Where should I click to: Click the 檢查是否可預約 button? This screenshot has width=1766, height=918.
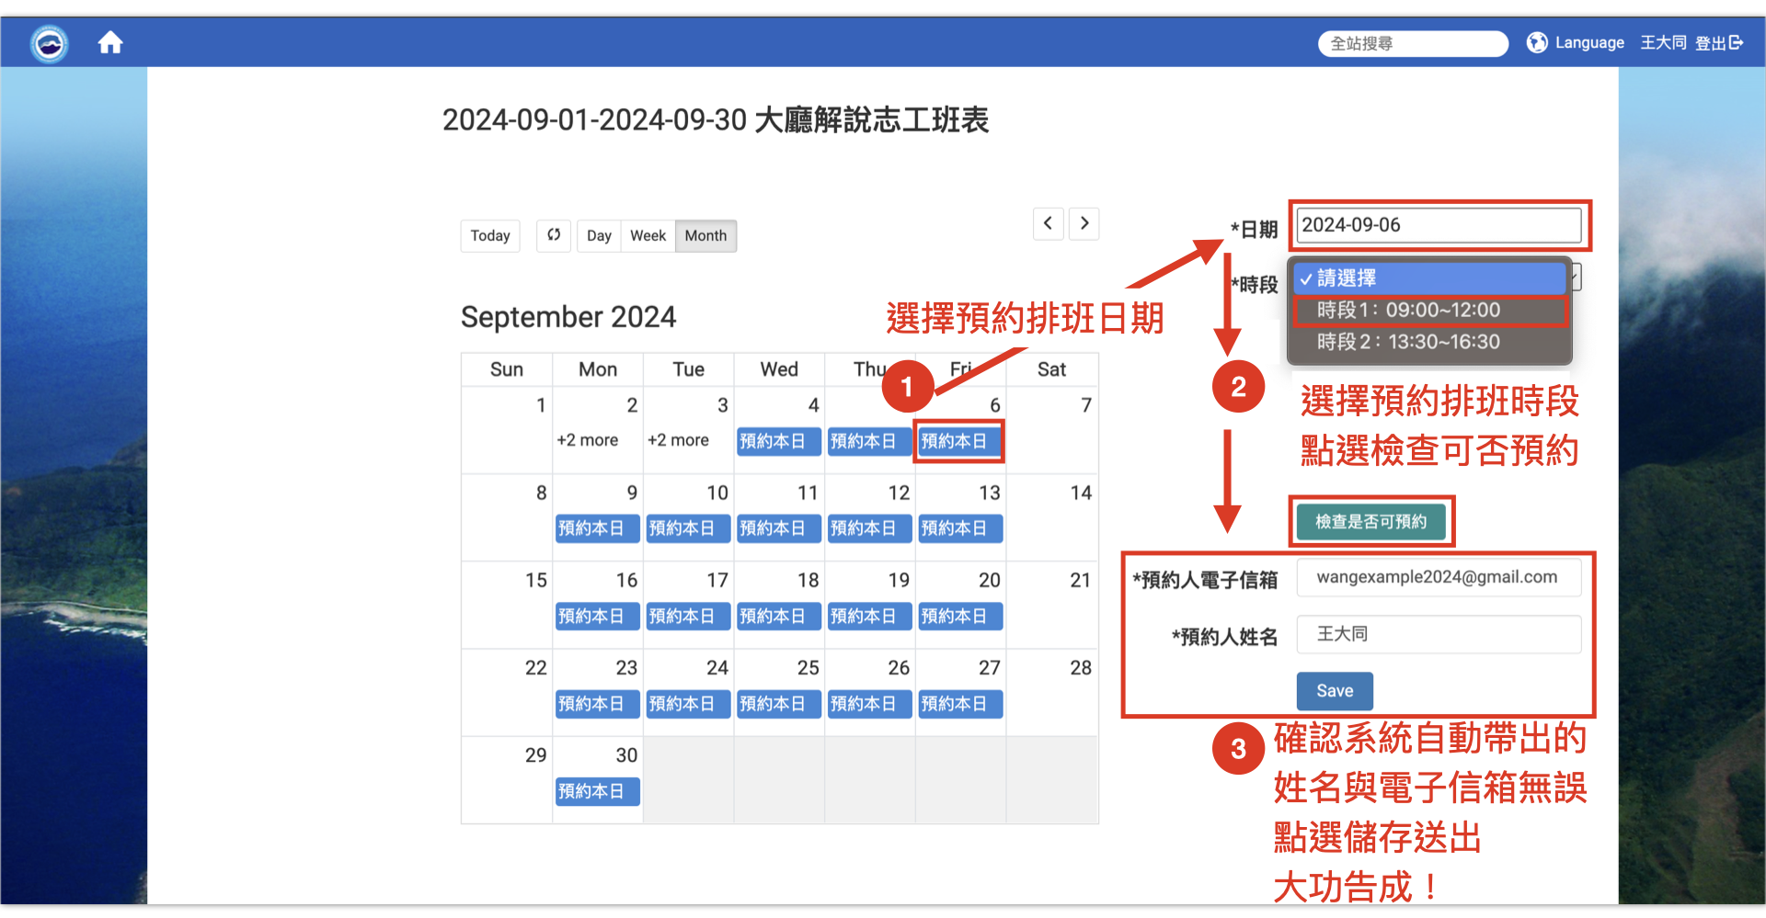pos(1370,521)
